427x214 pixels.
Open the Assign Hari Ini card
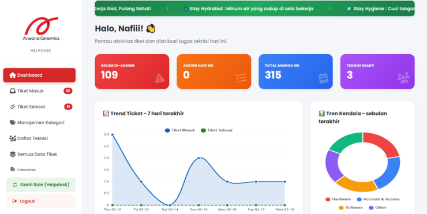213,72
